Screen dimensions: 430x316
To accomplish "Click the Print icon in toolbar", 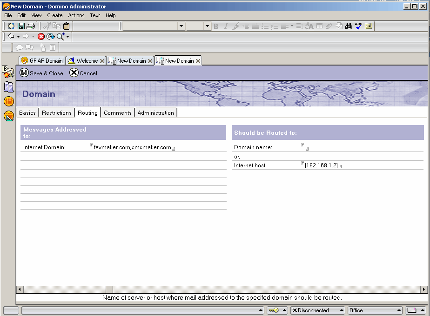I will tap(31, 26).
